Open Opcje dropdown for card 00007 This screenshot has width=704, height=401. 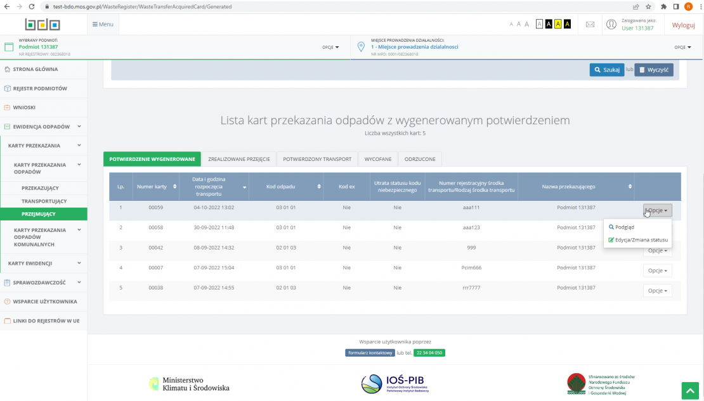point(657,271)
